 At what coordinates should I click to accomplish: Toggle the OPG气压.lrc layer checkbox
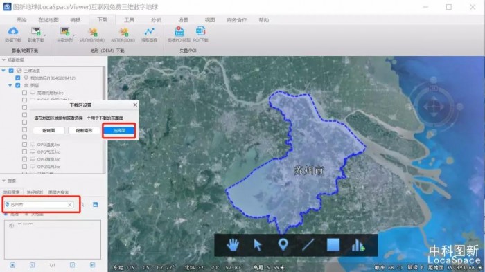pyautogui.click(x=24, y=152)
